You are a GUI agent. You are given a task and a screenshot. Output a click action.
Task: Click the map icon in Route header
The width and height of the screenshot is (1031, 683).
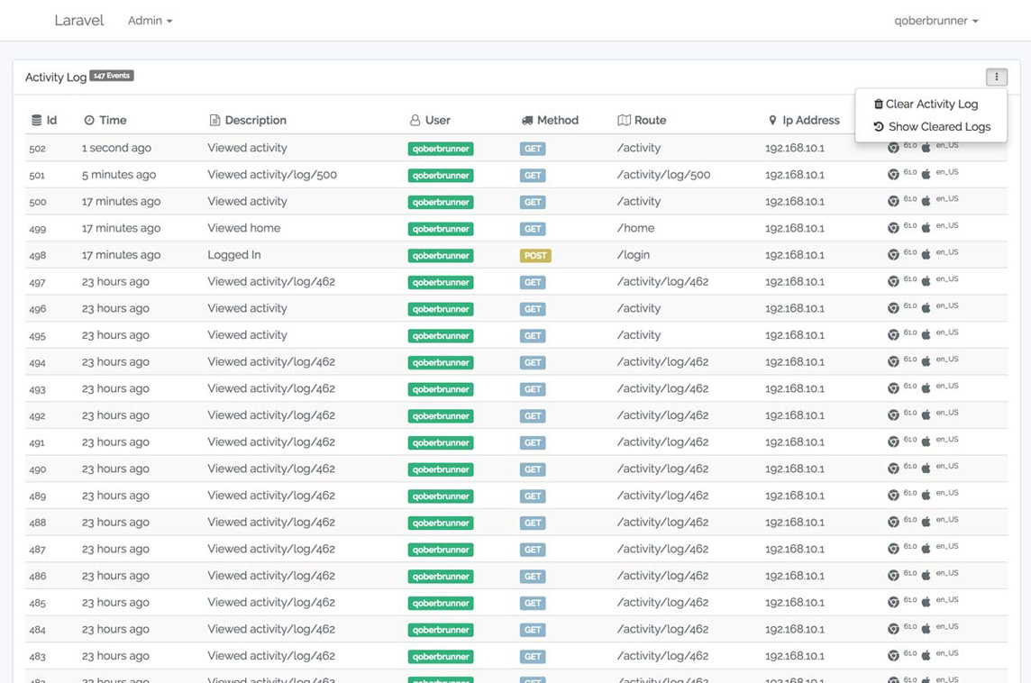tap(624, 121)
